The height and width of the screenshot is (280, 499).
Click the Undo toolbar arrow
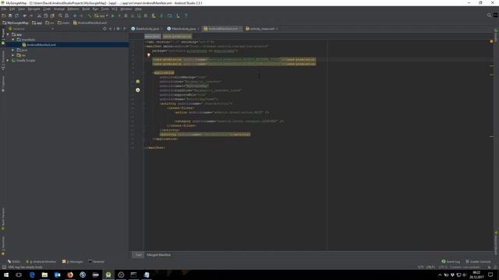pos(24,16)
